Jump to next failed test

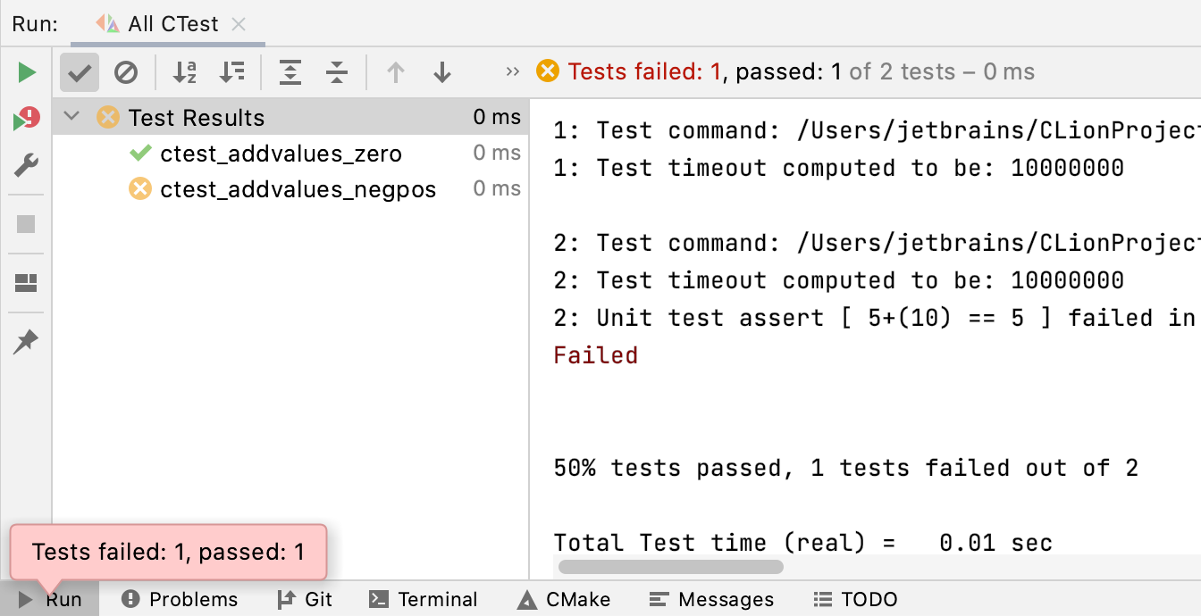[x=441, y=72]
